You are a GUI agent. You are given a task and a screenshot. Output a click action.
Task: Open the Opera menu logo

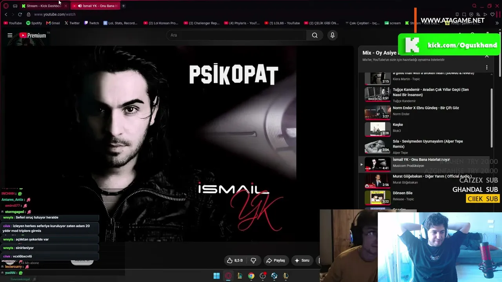click(x=6, y=6)
